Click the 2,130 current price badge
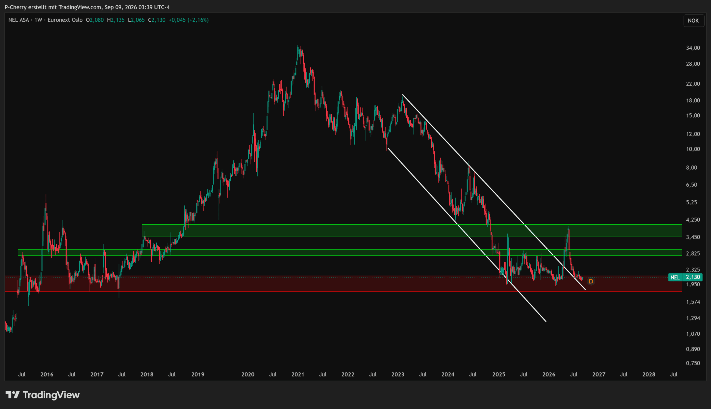Screen dimensions: 711x409 (693, 277)
